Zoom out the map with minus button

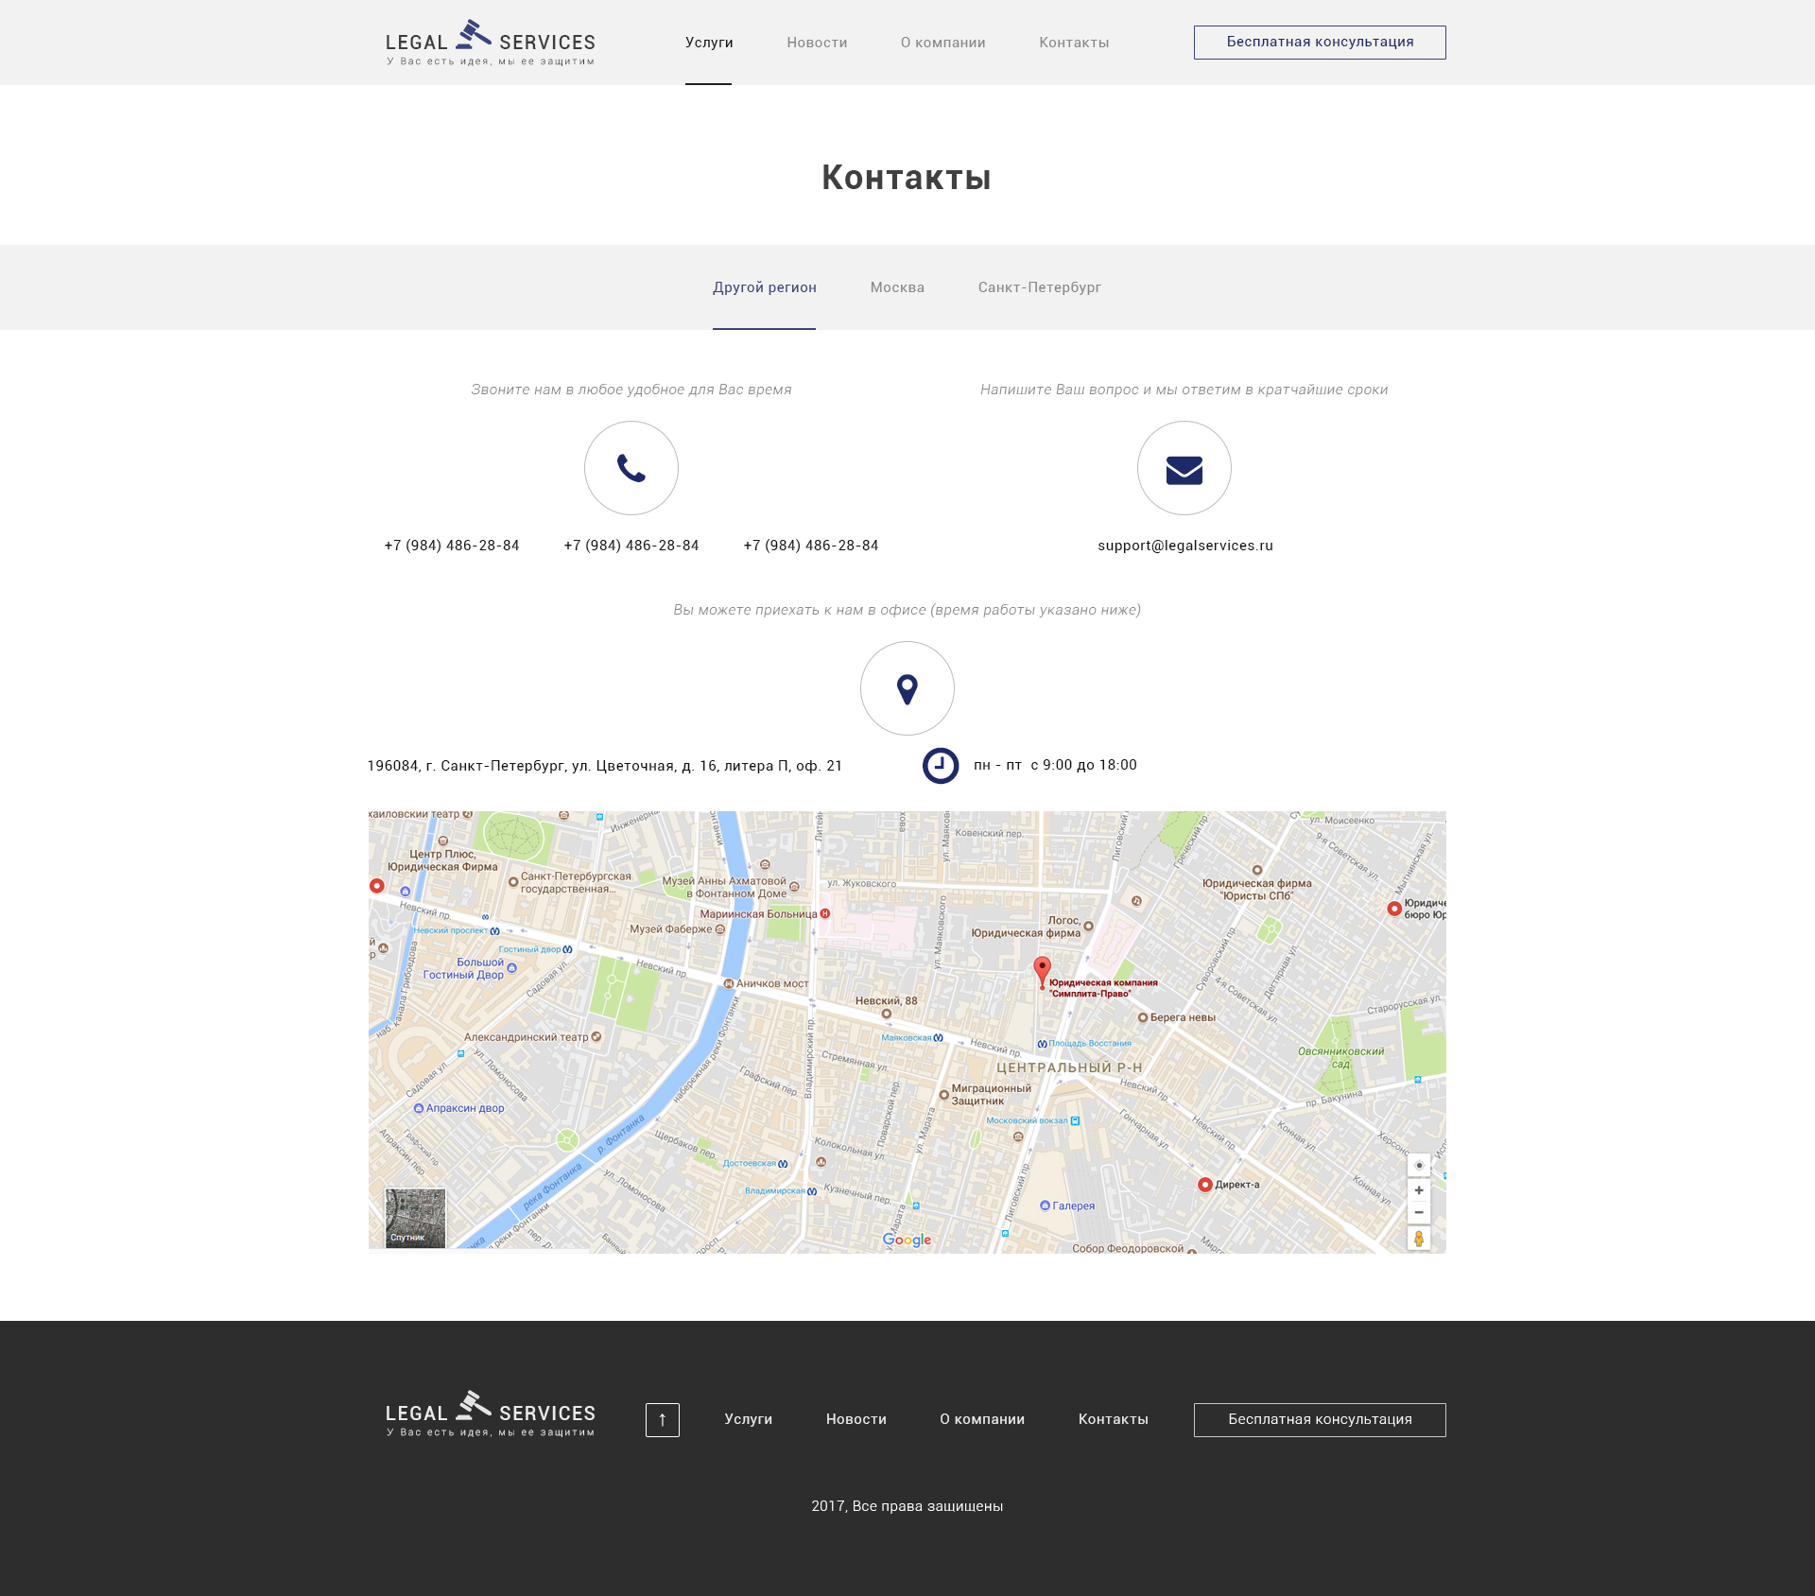pyautogui.click(x=1419, y=1212)
